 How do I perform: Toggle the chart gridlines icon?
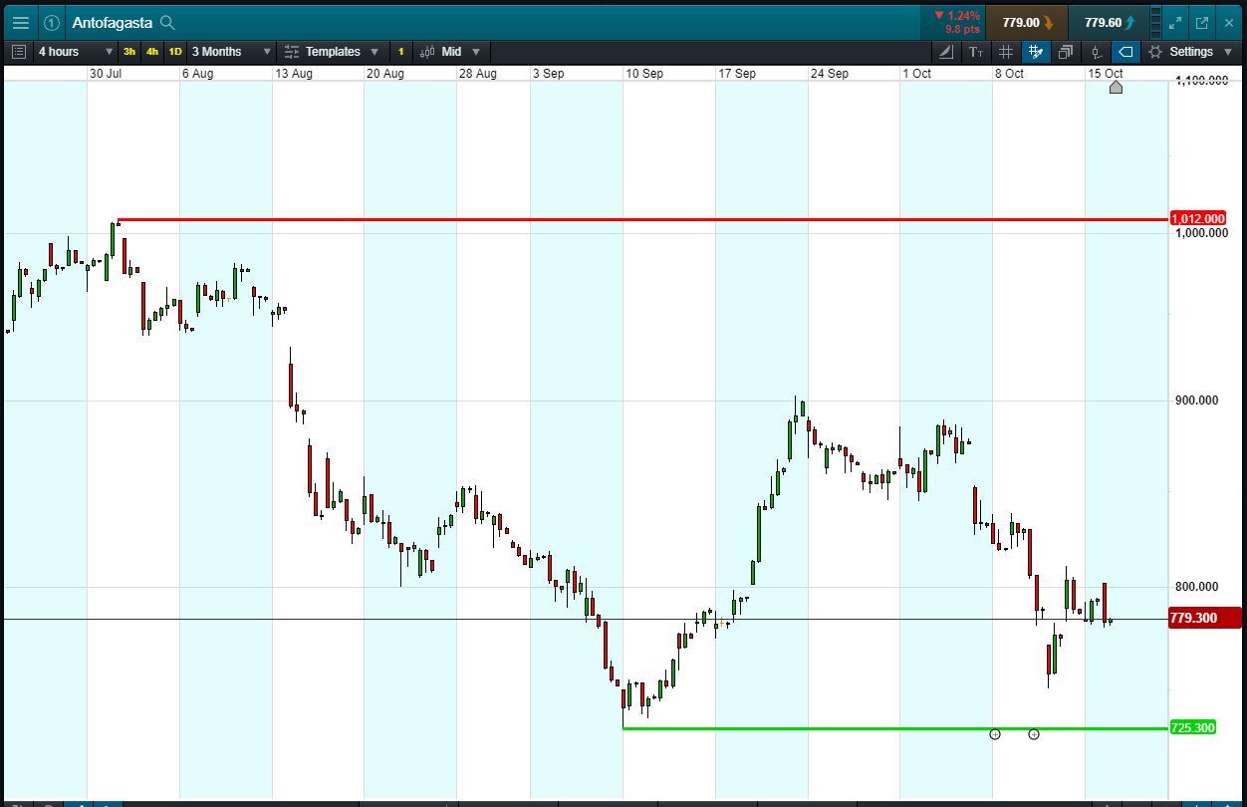(1006, 52)
